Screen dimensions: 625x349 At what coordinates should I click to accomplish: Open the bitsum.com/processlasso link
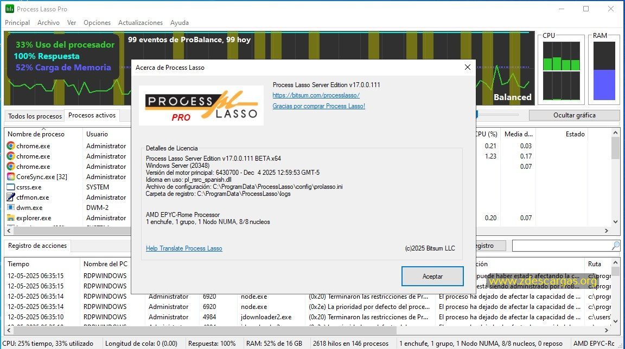point(316,95)
